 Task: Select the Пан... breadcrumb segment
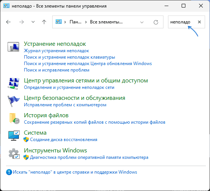tap(75, 22)
